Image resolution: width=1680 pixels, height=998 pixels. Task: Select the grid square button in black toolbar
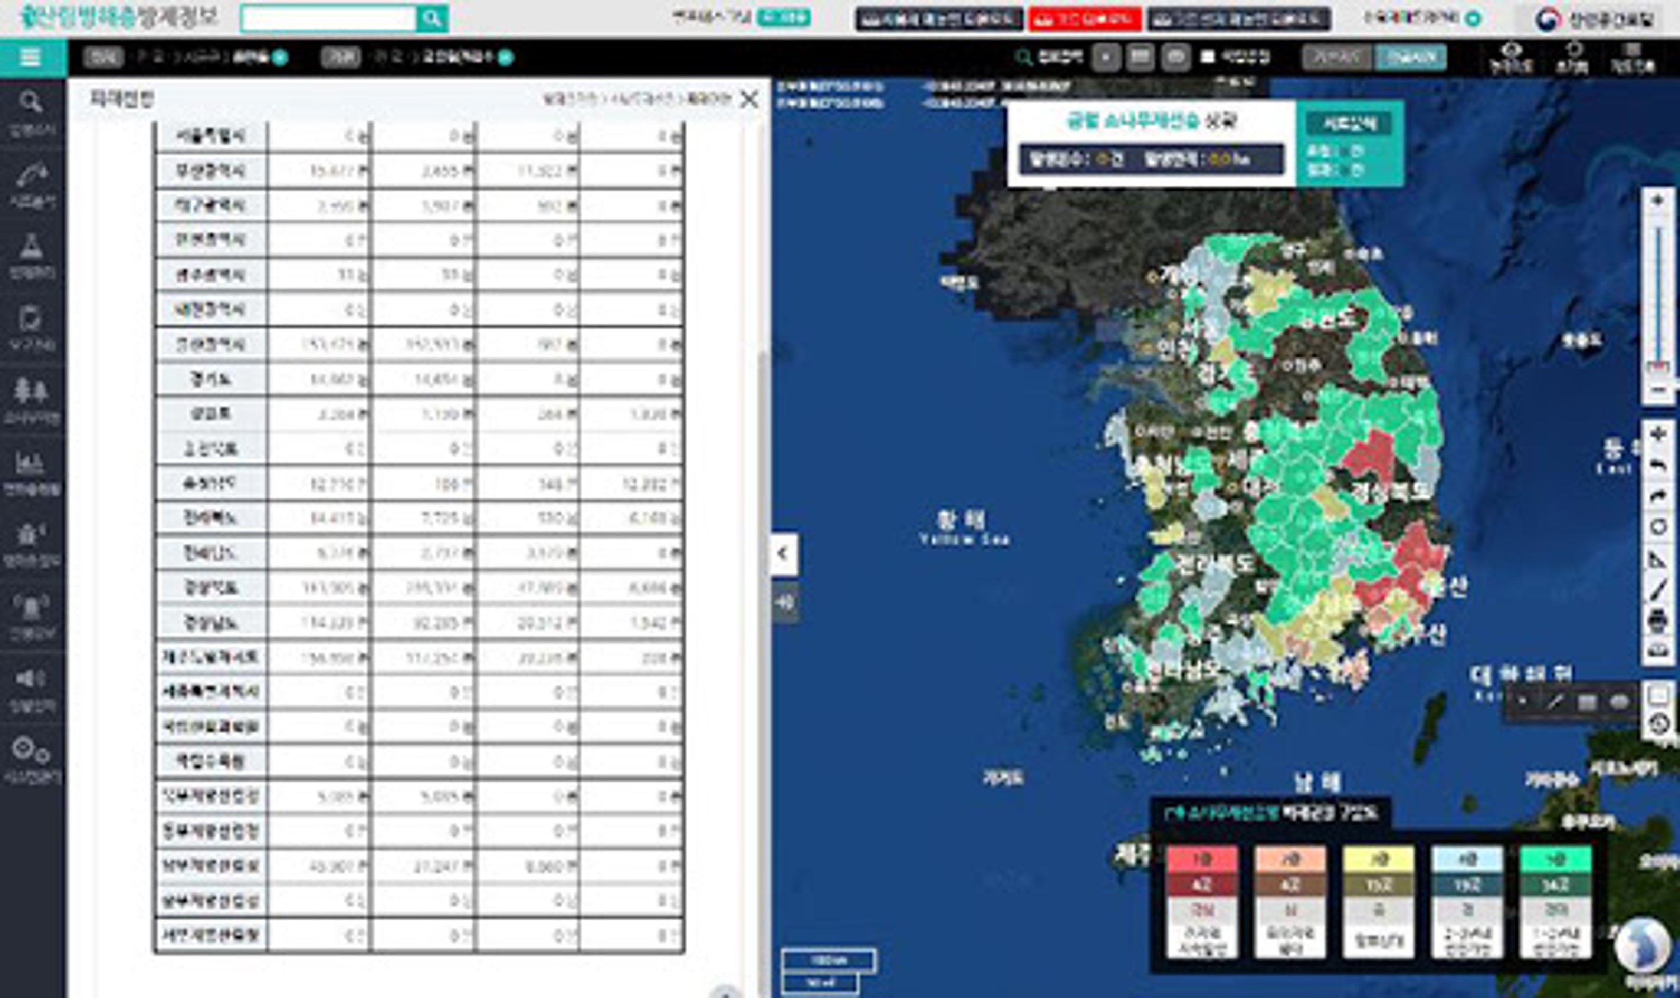click(1141, 58)
